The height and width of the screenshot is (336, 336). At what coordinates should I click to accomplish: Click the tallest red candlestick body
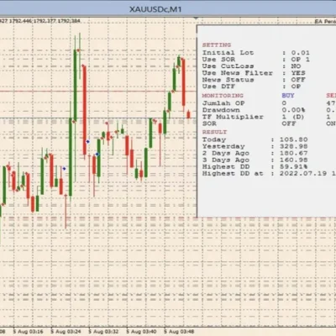coord(84,110)
